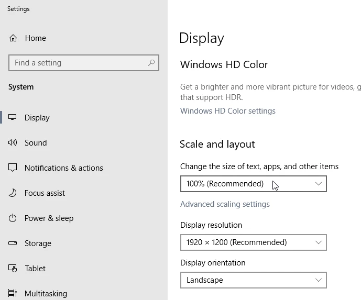Click the display resolution dropdown chevron

pyautogui.click(x=319, y=242)
